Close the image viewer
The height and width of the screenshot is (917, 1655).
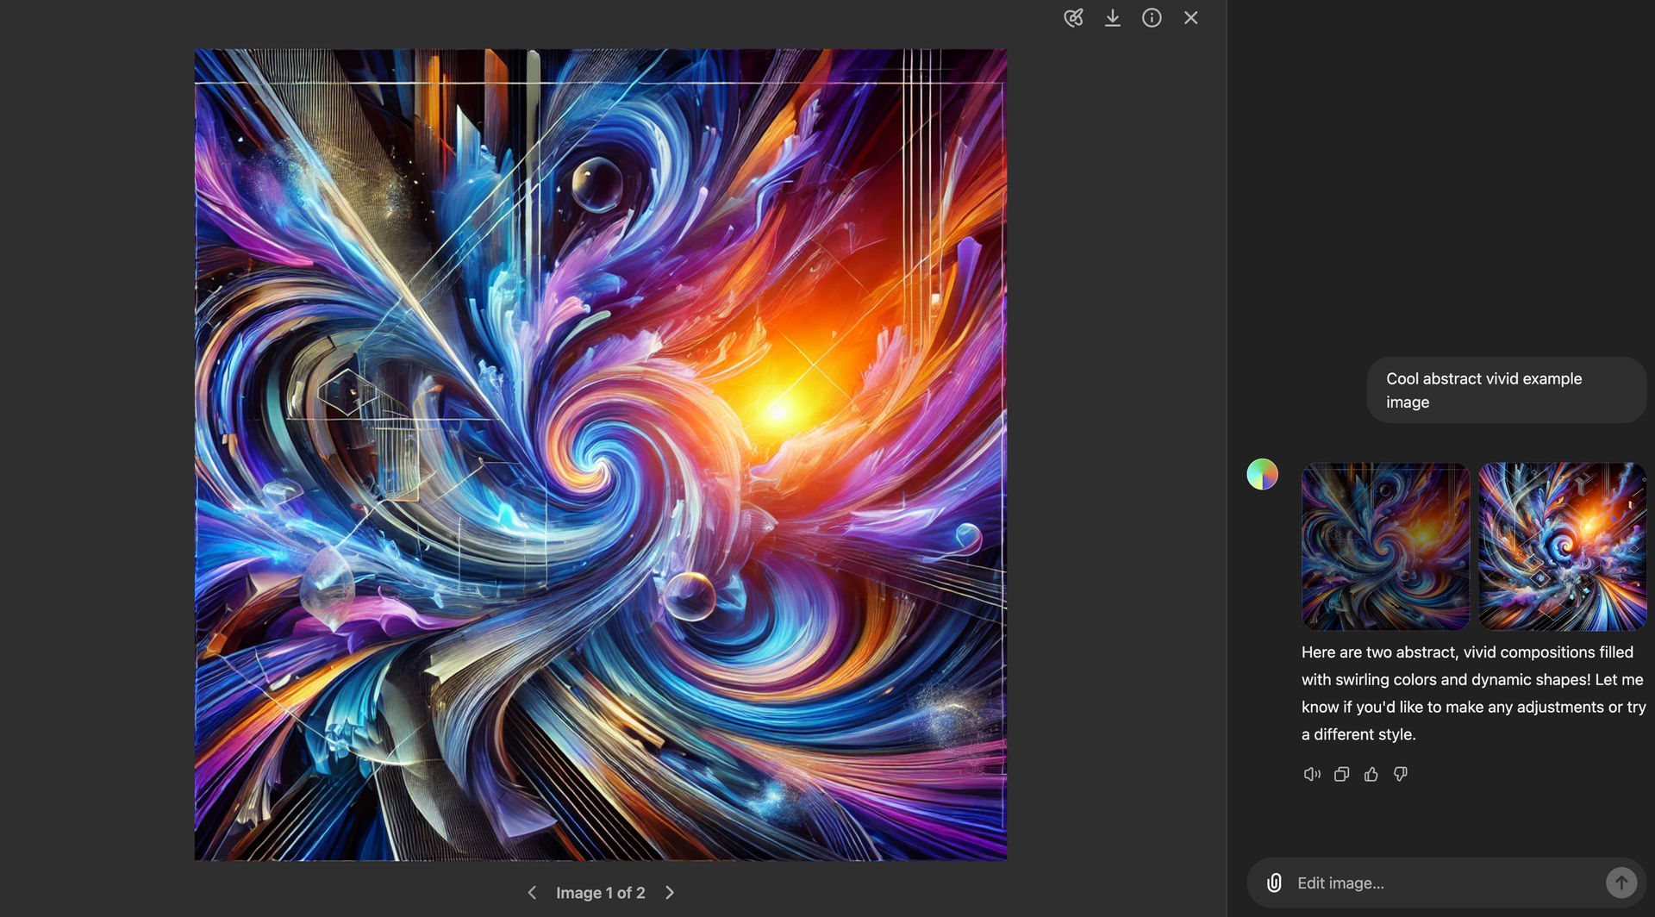click(1190, 17)
